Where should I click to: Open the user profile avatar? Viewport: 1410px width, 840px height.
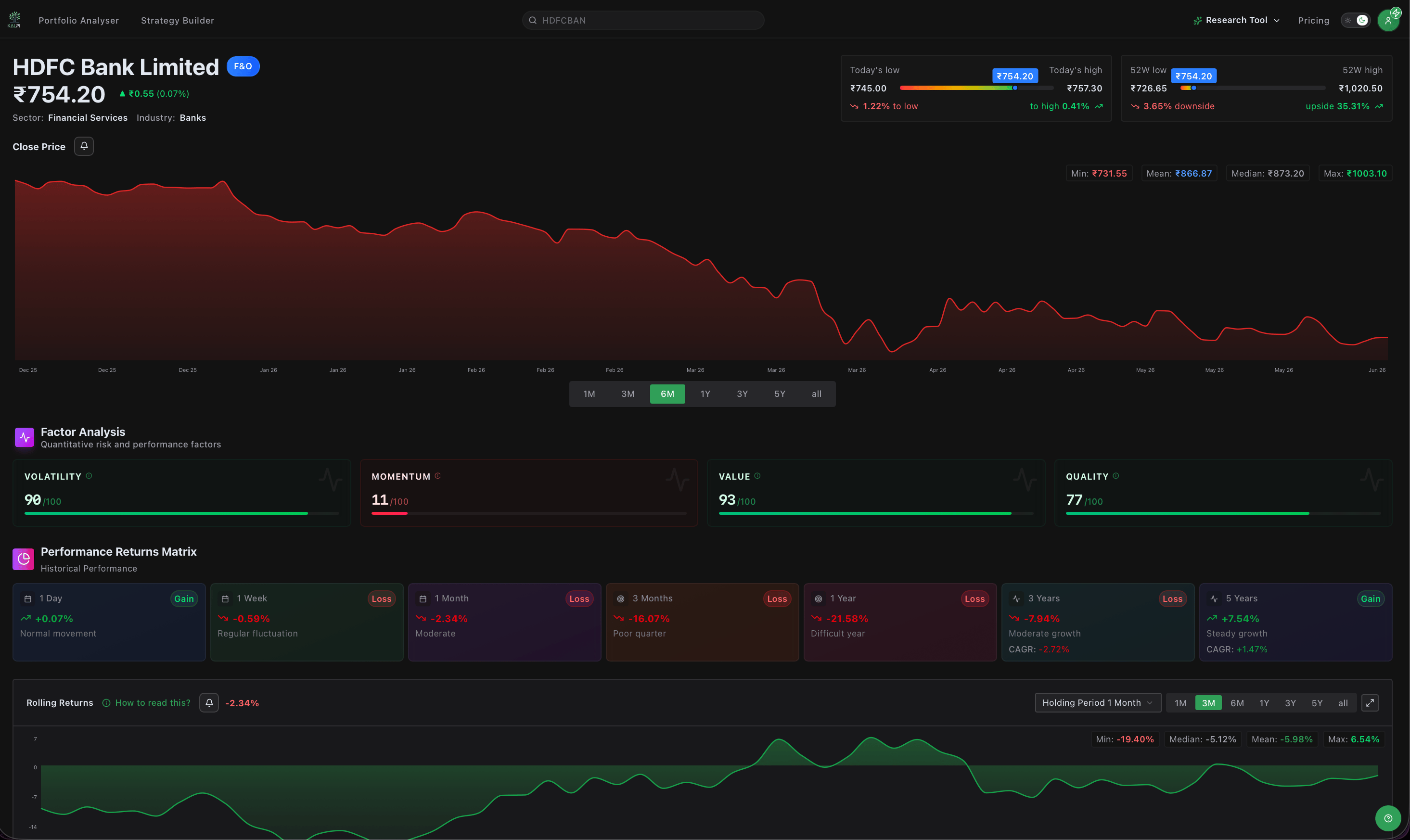pos(1388,20)
